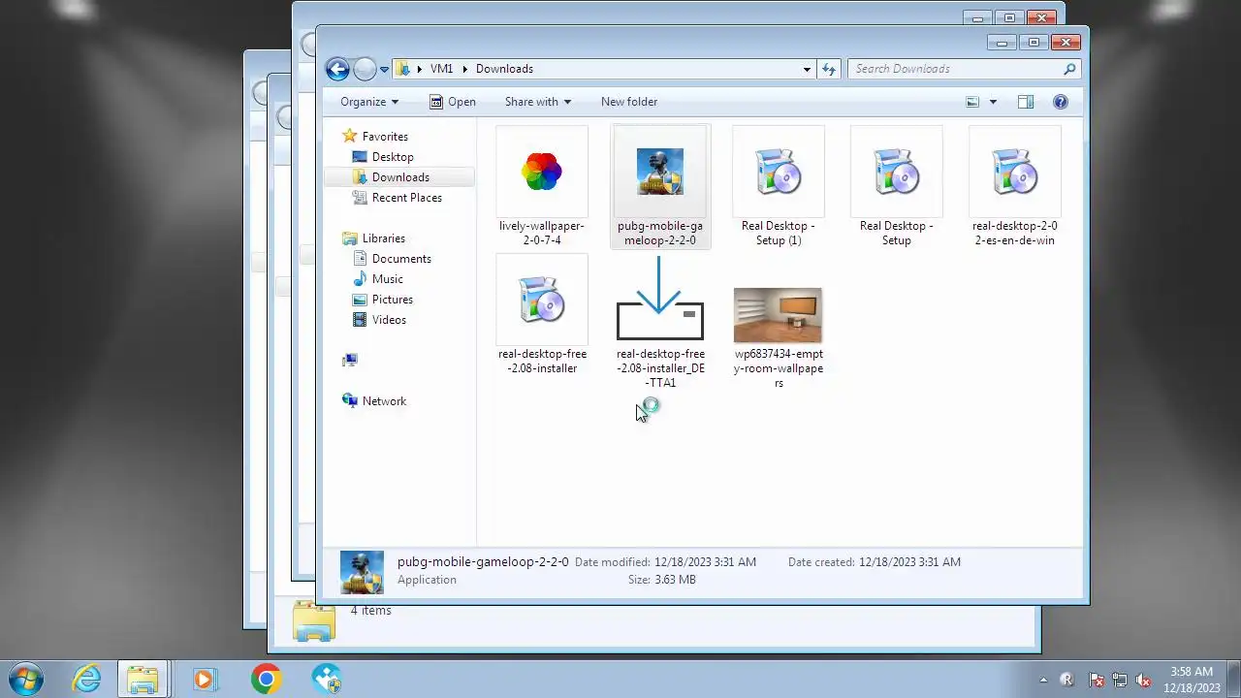Click Network in the navigation pane
The image size is (1241, 698).
384,401
